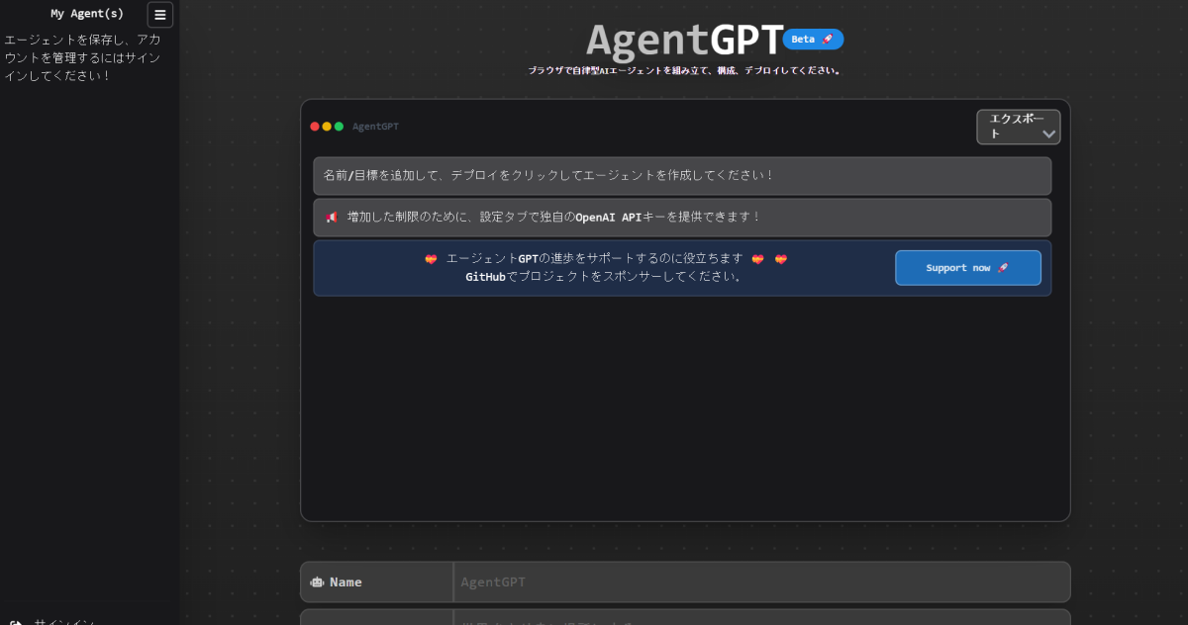
Task: Click the Beta badge next to the AgentGPT title
Action: coord(812,39)
